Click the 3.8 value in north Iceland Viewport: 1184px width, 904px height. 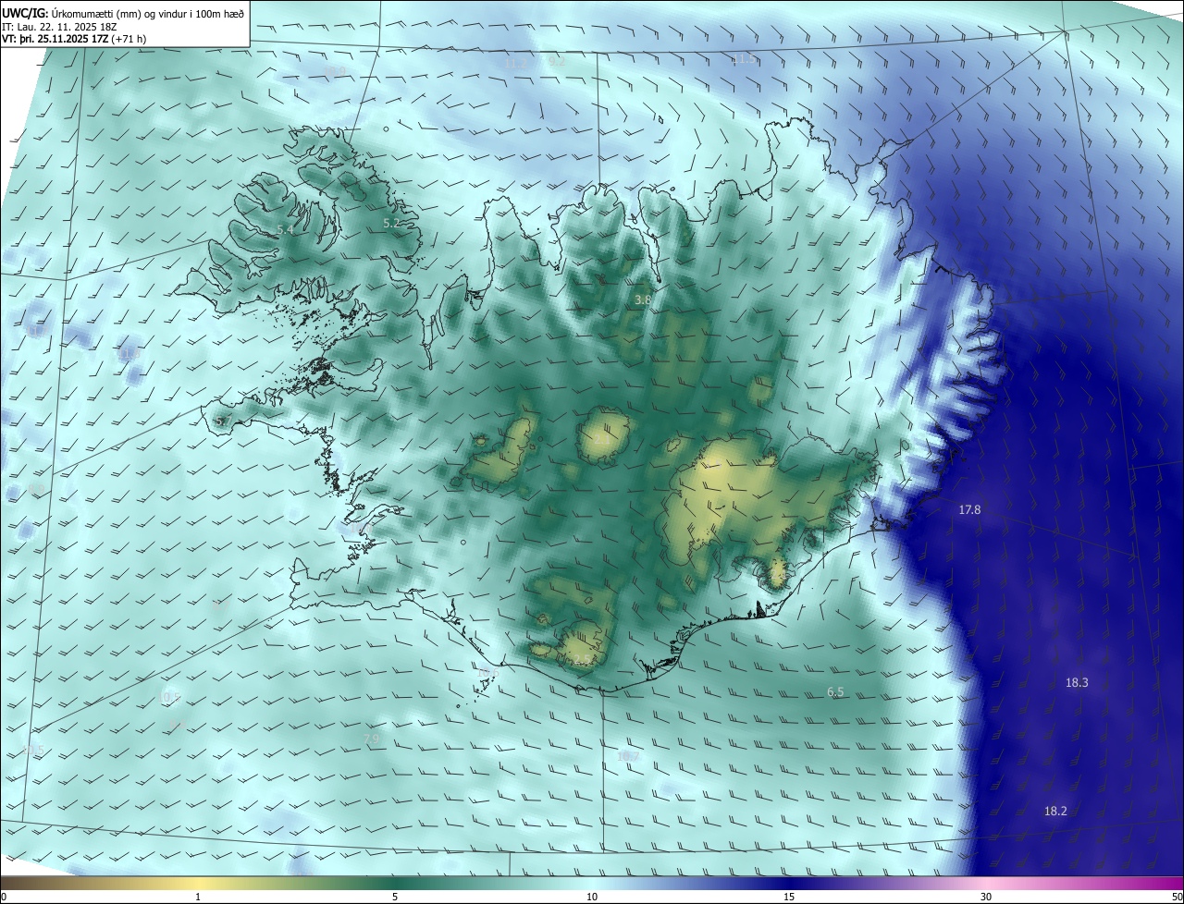[643, 300]
